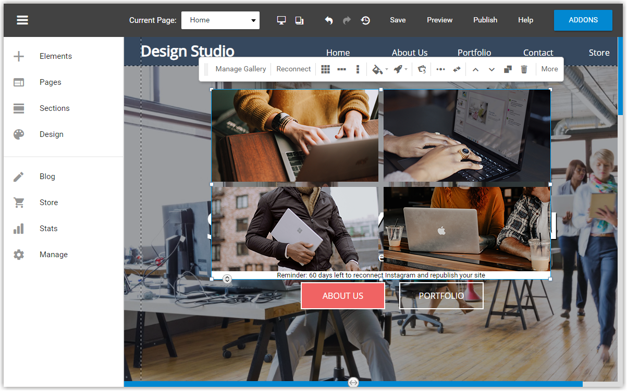Image resolution: width=627 pixels, height=391 pixels.
Task: Click the horizontal resize handle at page bottom
Action: click(353, 383)
